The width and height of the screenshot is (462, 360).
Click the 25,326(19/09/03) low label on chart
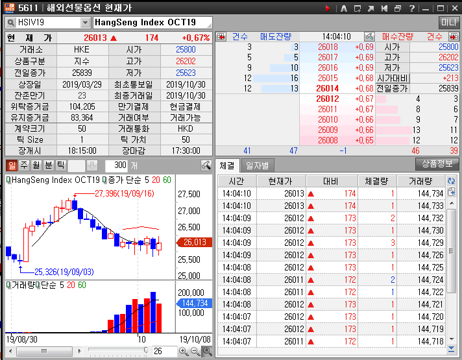pos(64,272)
